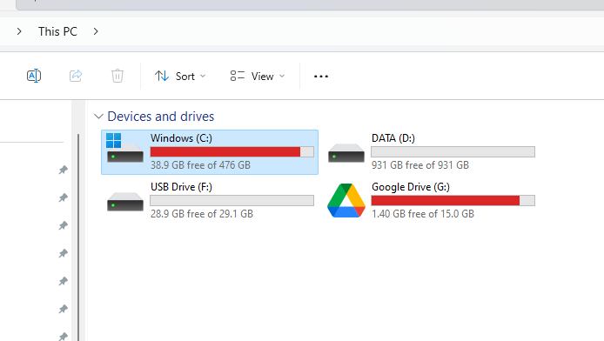Click This PC in address bar
Image resolution: width=604 pixels, height=341 pixels.
[57, 31]
